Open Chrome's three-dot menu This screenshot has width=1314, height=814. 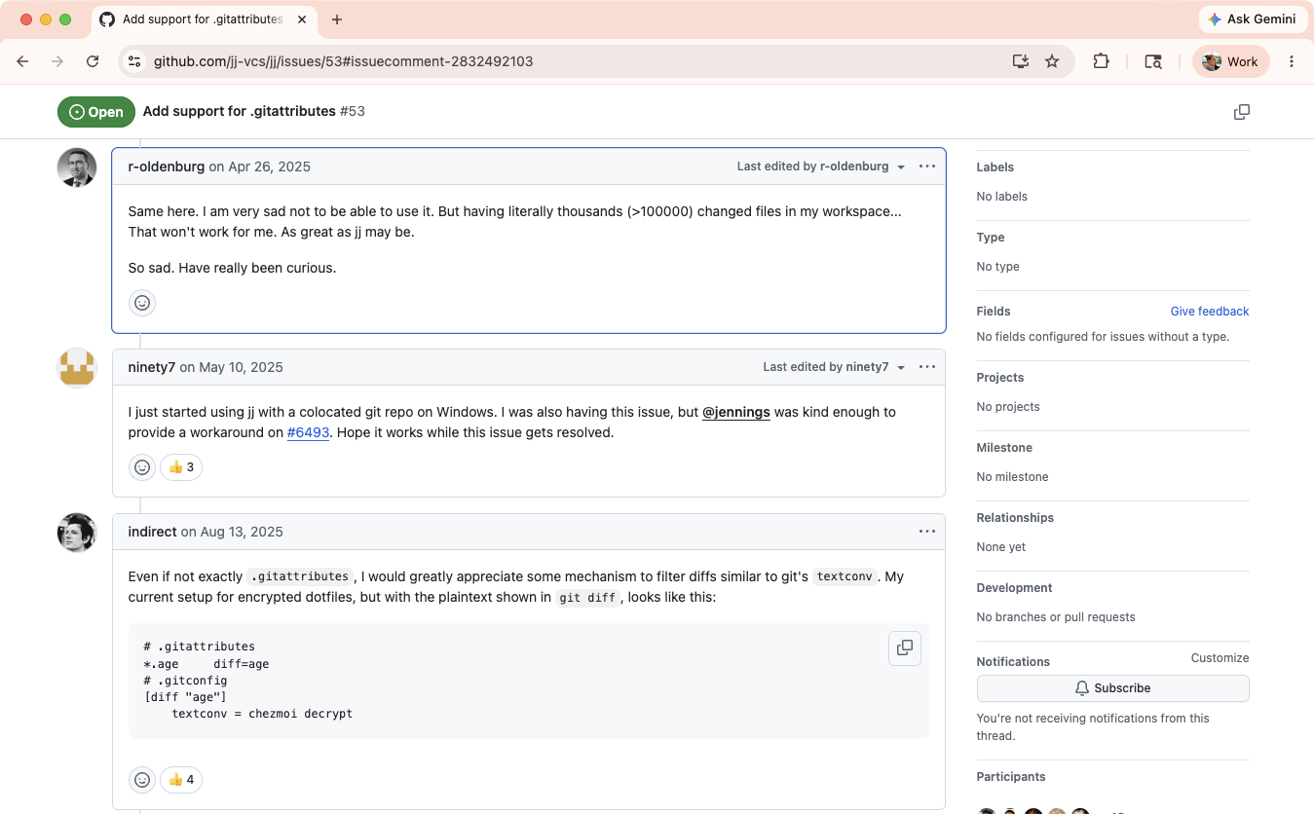point(1292,61)
